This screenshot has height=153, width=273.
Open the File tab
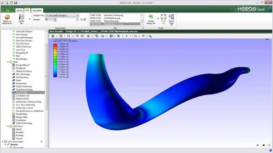pyautogui.click(x=8, y=10)
